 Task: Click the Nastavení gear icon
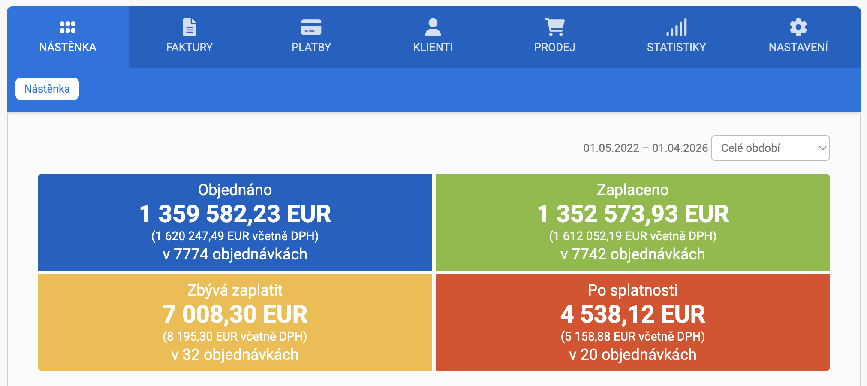798,27
